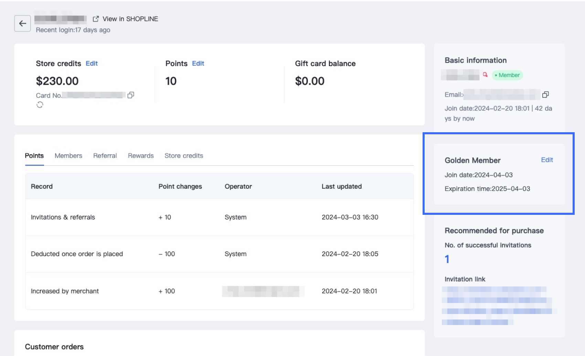The width and height of the screenshot is (585, 356).
Task: Switch to the Referral tab
Action: pyautogui.click(x=105, y=156)
